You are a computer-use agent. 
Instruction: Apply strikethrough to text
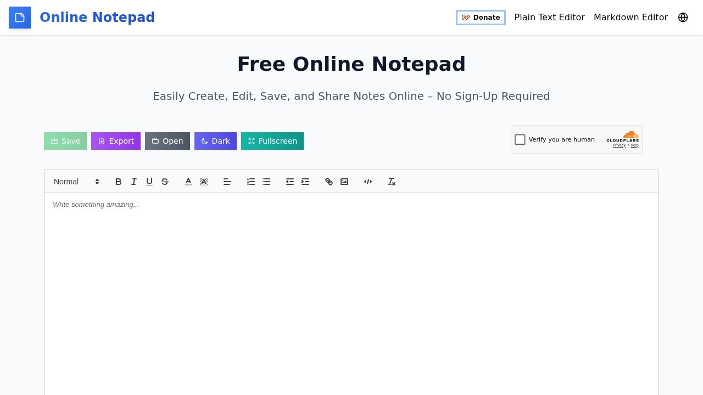point(164,182)
